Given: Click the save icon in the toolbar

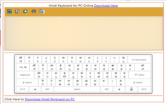Looking at the screenshot, I should pyautogui.click(x=9, y=11).
